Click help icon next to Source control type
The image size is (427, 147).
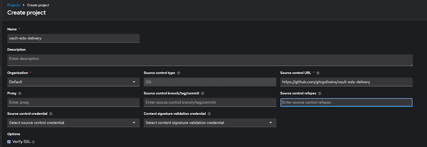(179, 73)
